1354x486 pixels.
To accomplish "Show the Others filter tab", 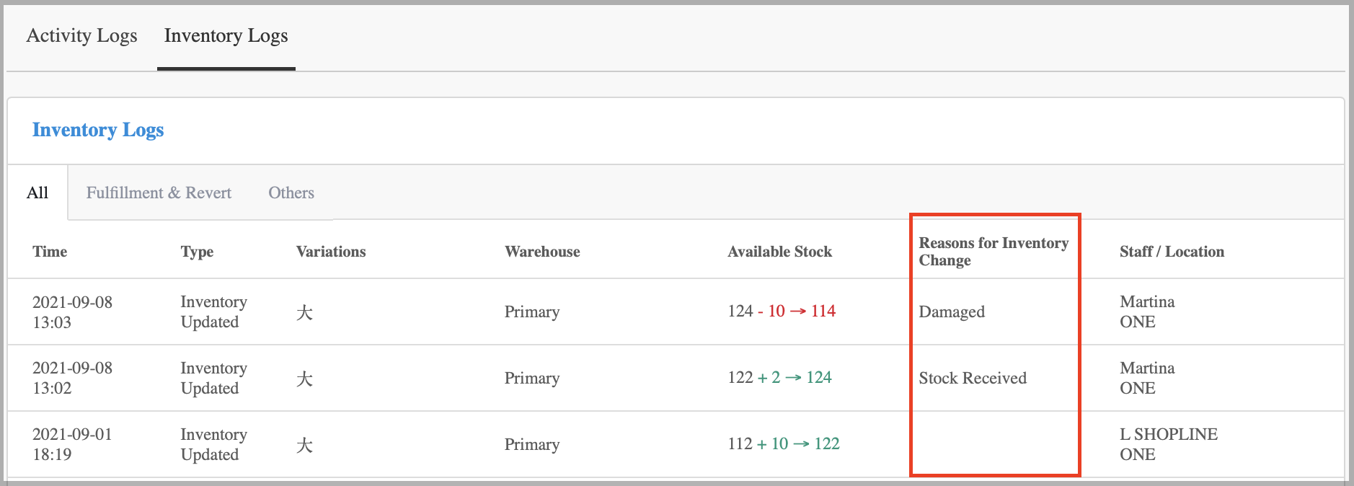I will pyautogui.click(x=291, y=193).
